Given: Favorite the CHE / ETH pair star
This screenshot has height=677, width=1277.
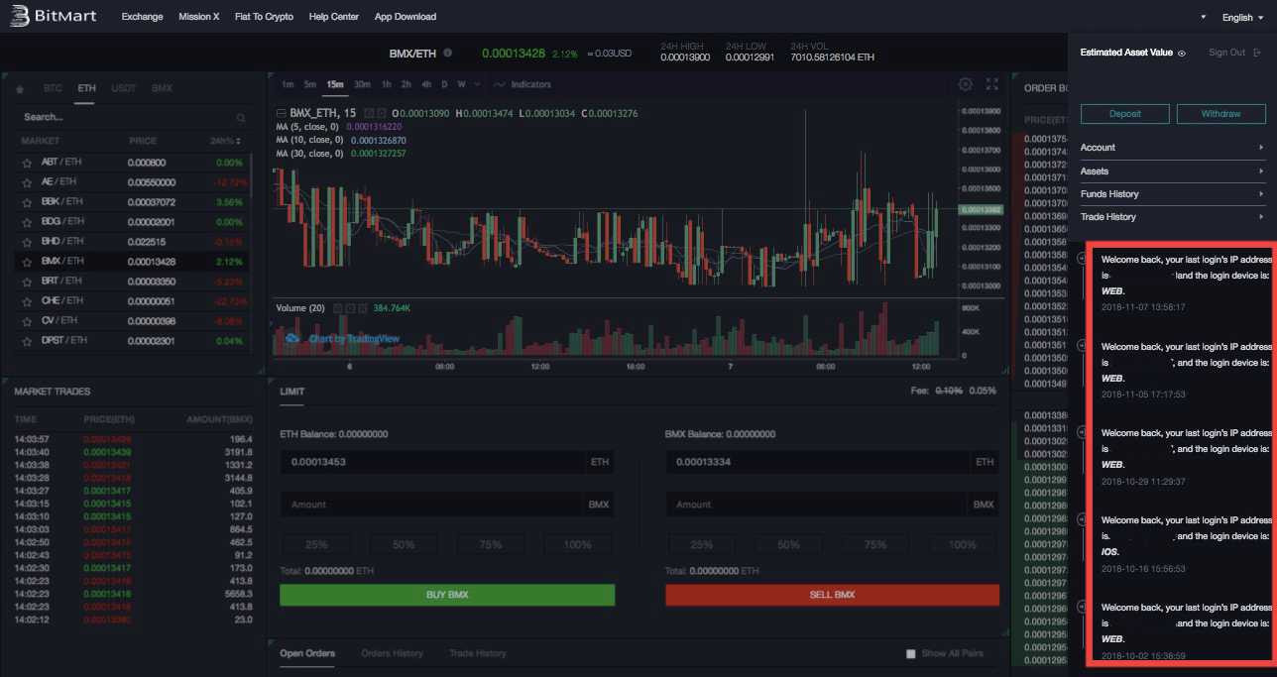Looking at the screenshot, I should [27, 301].
